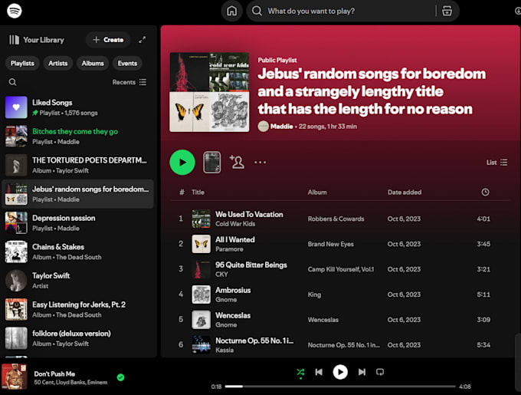Open Bitches they come they go playlist

point(78,137)
